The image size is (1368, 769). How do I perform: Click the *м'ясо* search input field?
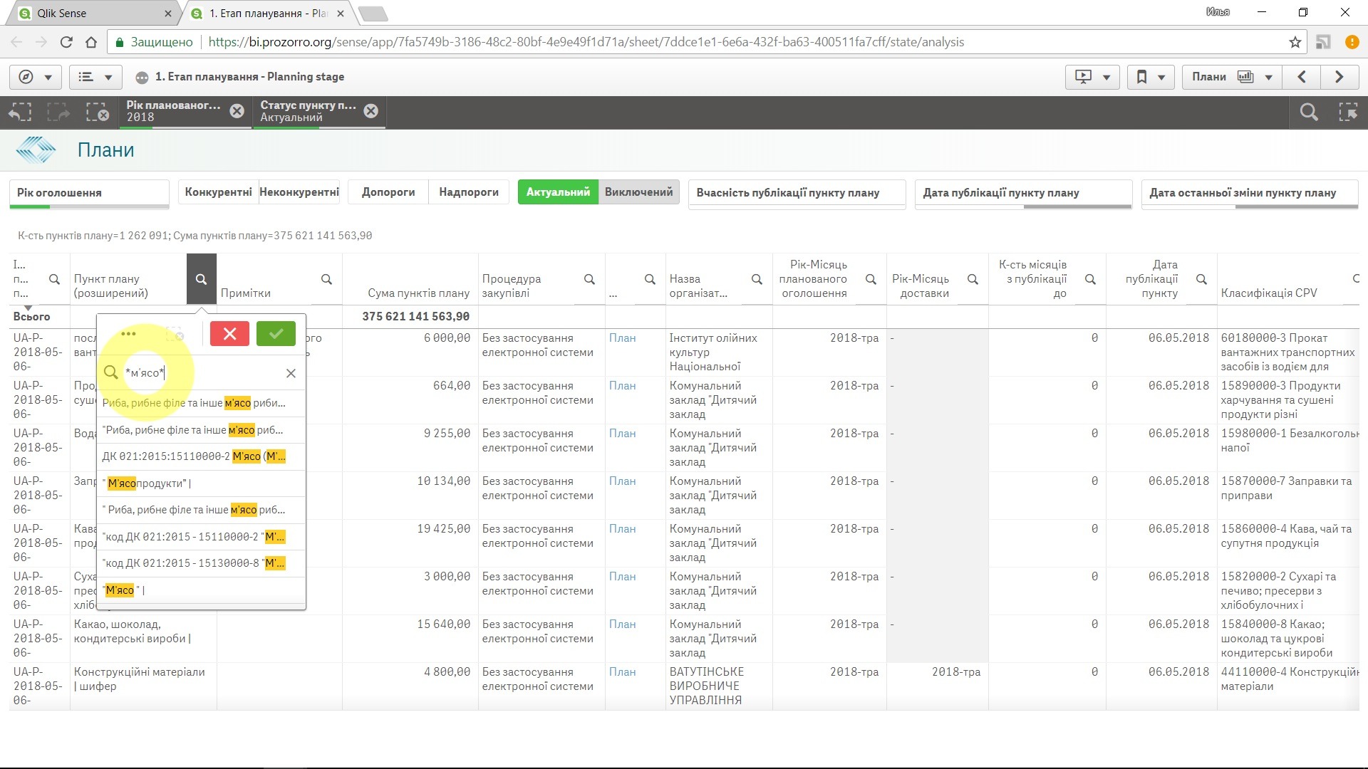point(199,373)
